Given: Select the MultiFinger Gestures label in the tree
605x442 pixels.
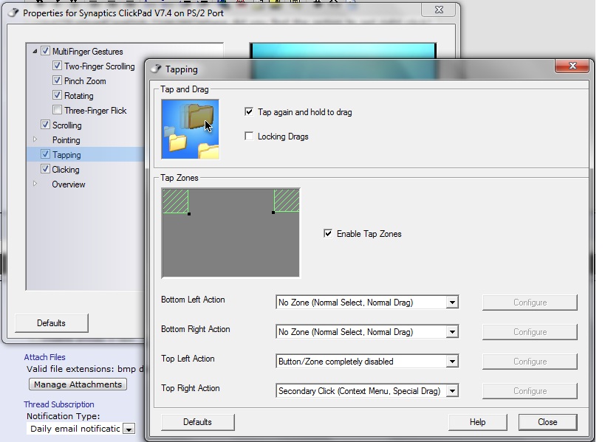Looking at the screenshot, I should (x=88, y=52).
